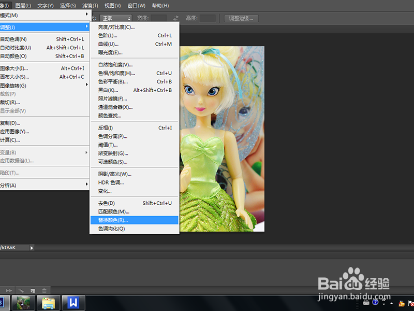Select 复制(D)... in Image menu
Image resolution: width=414 pixels, height=311 pixels.
45,123
